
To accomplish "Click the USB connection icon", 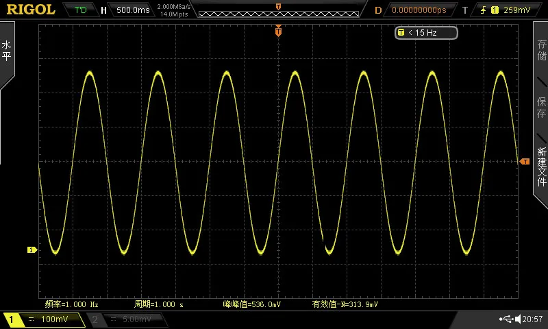I will click(x=506, y=319).
